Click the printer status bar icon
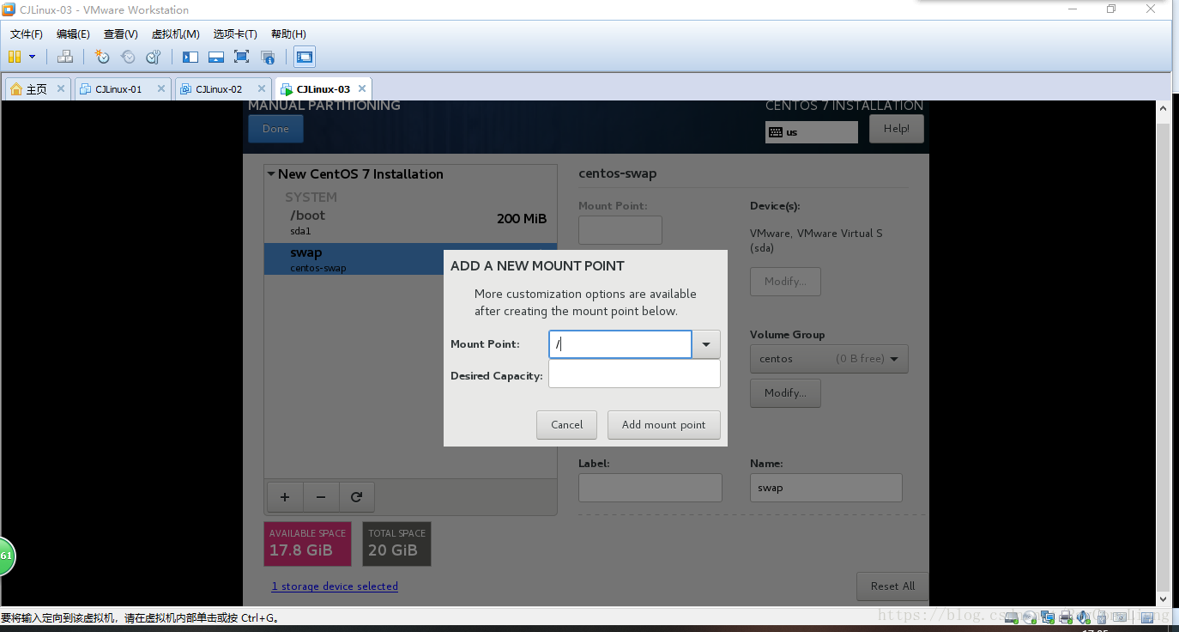This screenshot has width=1179, height=632. [1066, 617]
